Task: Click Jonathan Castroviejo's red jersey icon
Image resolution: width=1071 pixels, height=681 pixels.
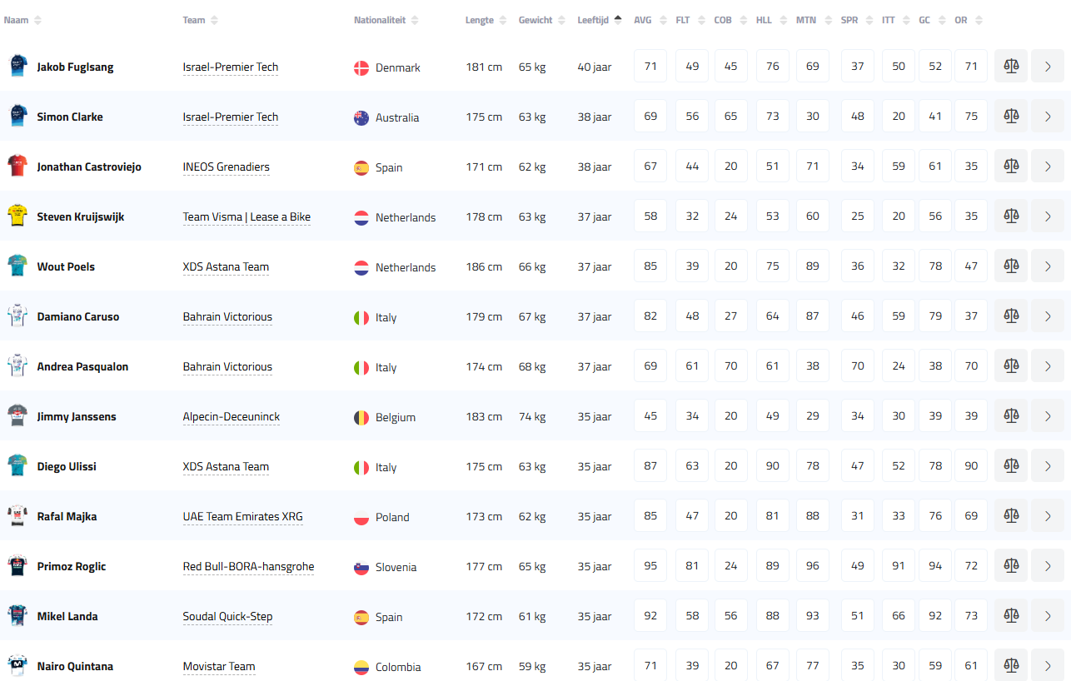Action: [17, 167]
